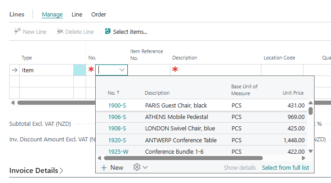331x183 pixels.
Task: Click the Description cell of the line
Action: (216, 70)
